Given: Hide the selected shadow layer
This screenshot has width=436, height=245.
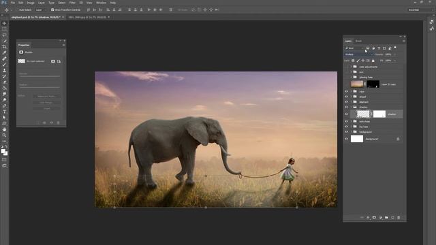Looking at the screenshot, I should pyautogui.click(x=347, y=114).
